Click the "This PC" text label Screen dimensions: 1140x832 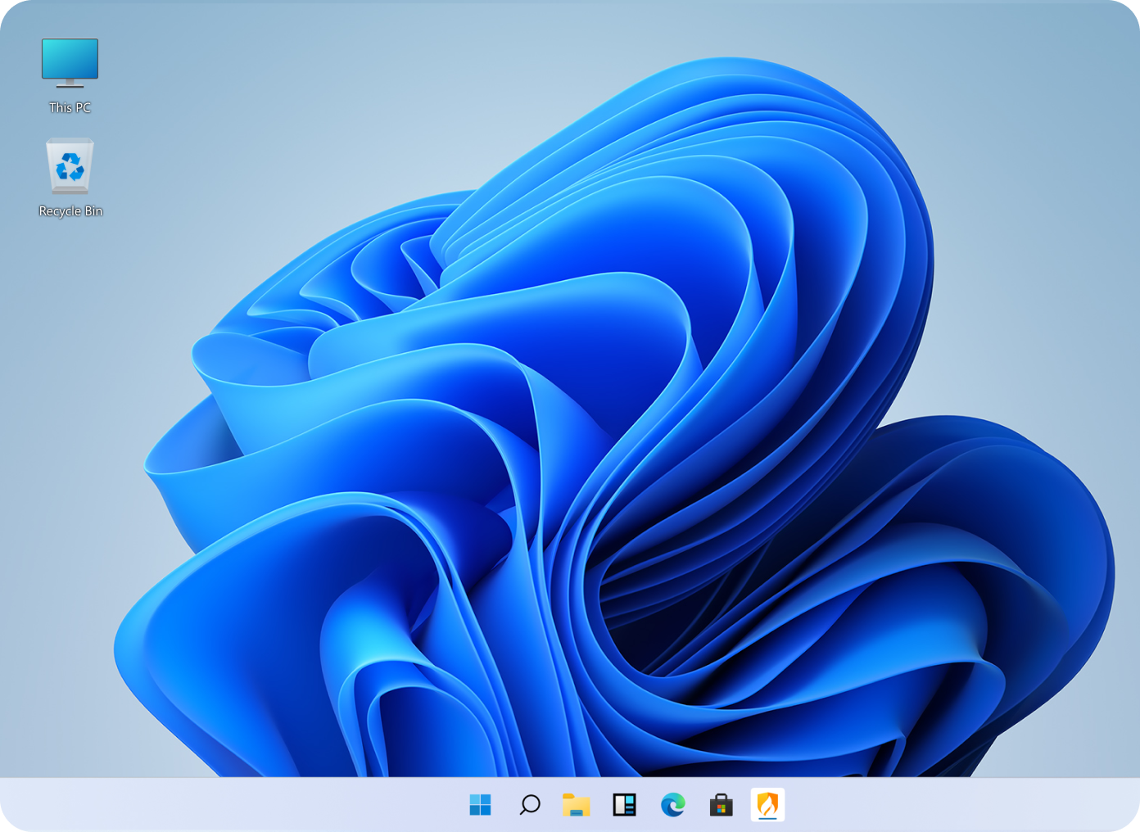[70, 107]
